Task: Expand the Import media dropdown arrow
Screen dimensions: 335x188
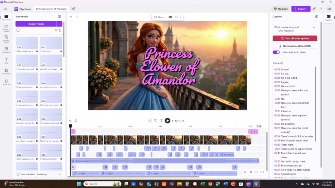Action: click(59, 24)
